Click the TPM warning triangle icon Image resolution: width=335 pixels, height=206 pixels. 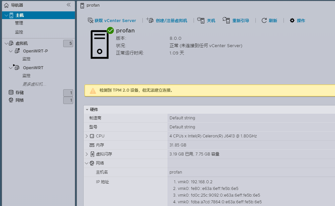pos(93,91)
